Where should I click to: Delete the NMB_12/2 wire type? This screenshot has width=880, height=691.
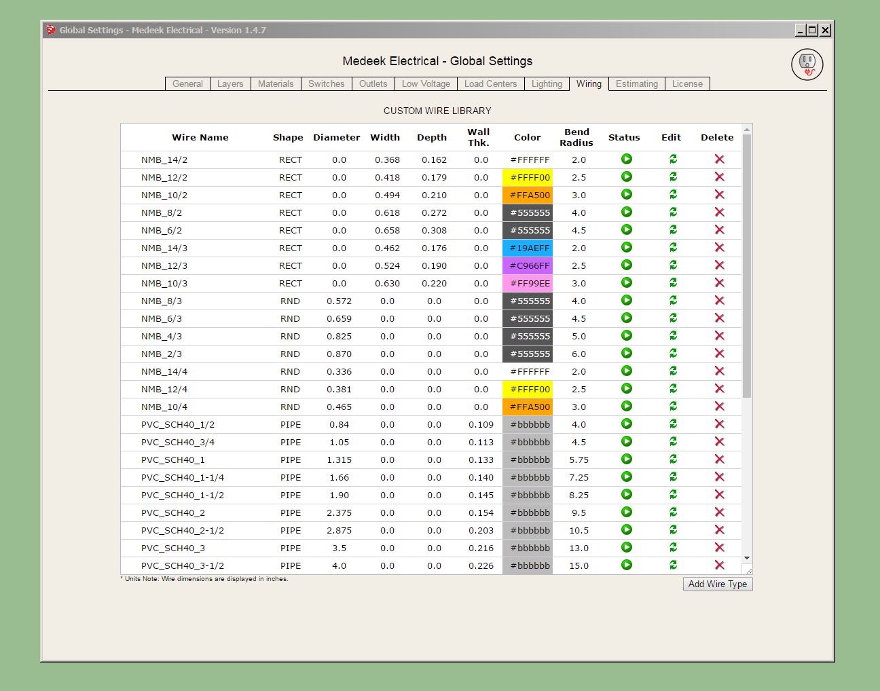click(x=720, y=176)
